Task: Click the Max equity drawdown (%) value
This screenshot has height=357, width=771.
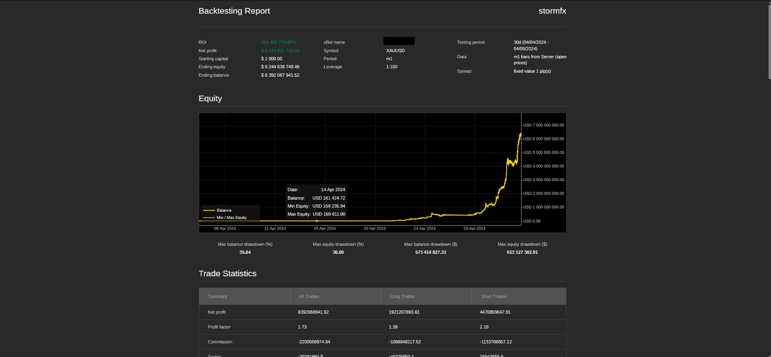Action: click(x=338, y=253)
